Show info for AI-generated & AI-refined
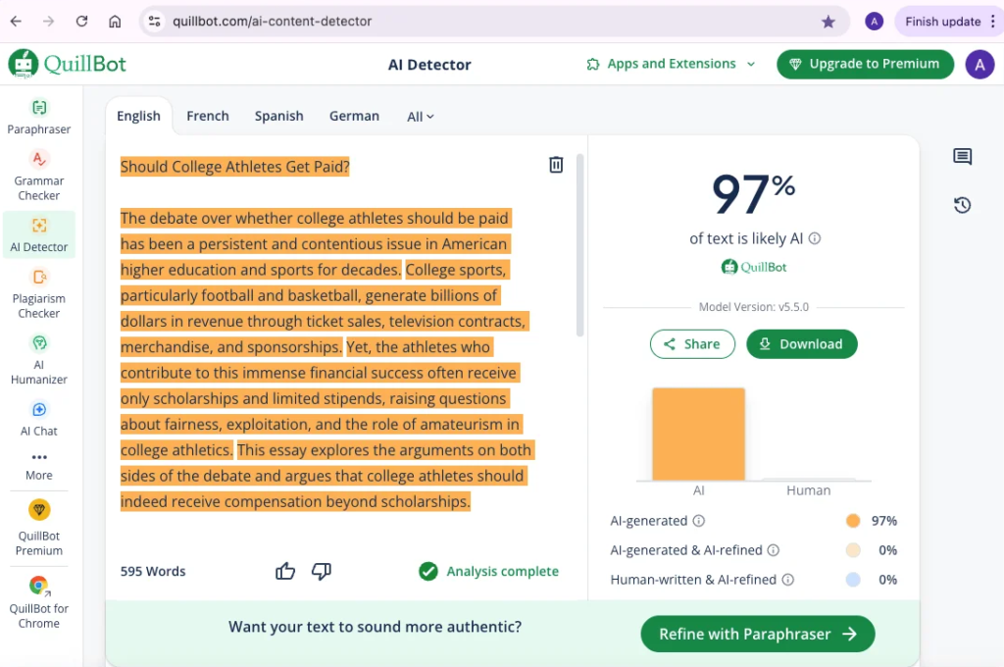Screen dimensions: 1004x667 click(774, 550)
